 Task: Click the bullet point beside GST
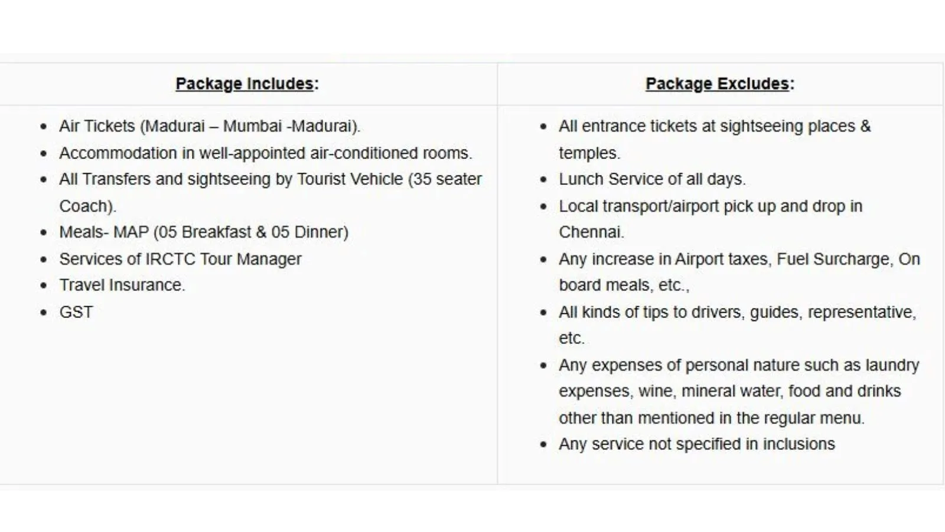pyautogui.click(x=44, y=313)
